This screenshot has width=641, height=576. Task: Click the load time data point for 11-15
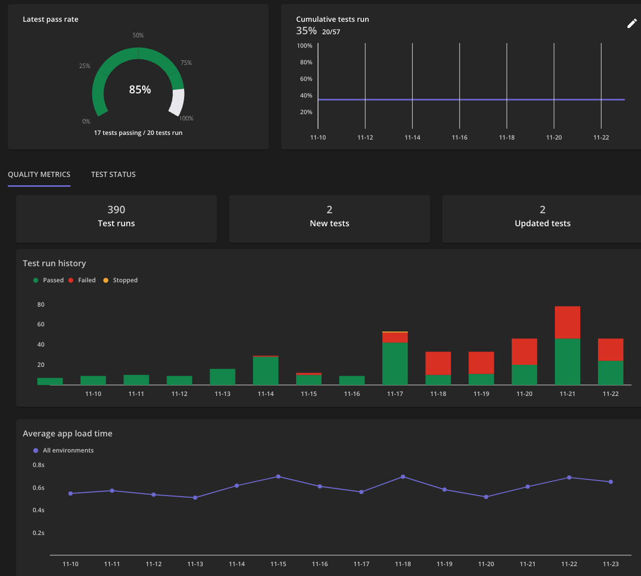(x=278, y=476)
